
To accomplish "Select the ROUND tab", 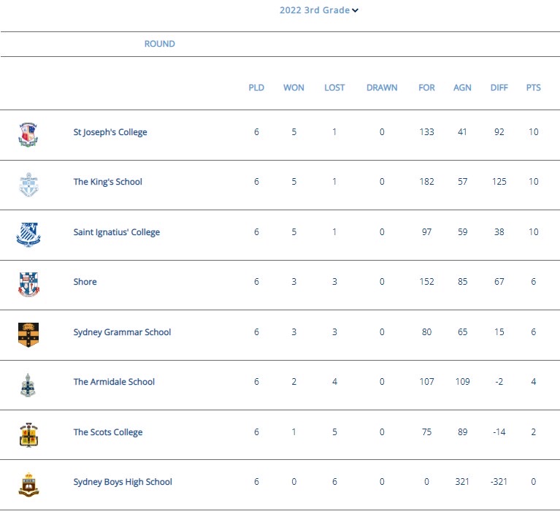I will tap(160, 44).
